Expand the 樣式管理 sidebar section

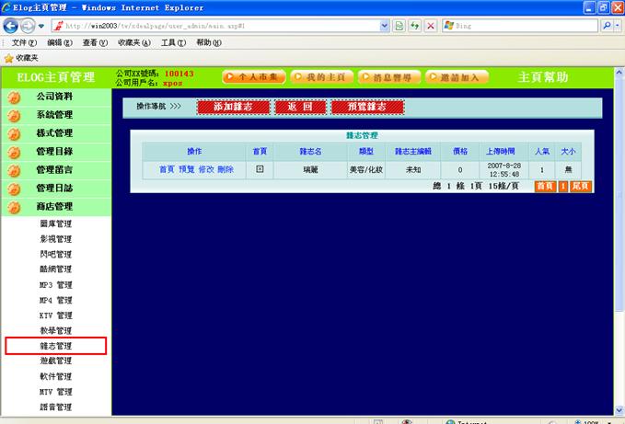coord(54,133)
